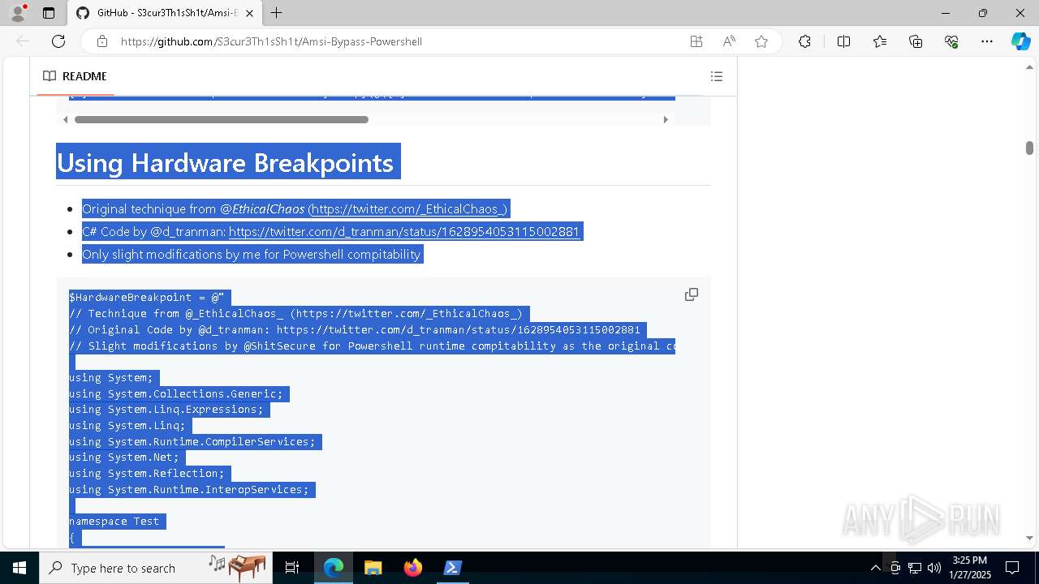The height and width of the screenshot is (584, 1039).
Task: Click the 'using System.Collections.Generic;' line
Action: [x=176, y=394]
